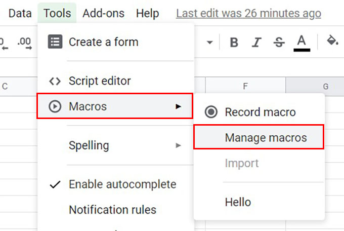Screen dimensions: 344x231
Task: Click the Spelling menu item
Action: 116,145
